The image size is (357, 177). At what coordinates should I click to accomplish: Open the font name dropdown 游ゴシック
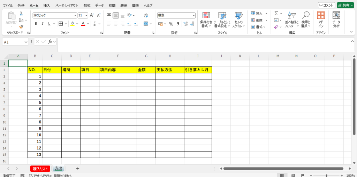(x=55, y=15)
